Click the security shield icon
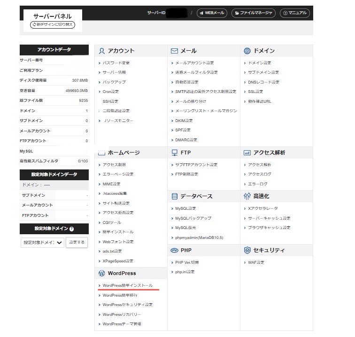The width and height of the screenshot is (355, 337). [x=247, y=250]
